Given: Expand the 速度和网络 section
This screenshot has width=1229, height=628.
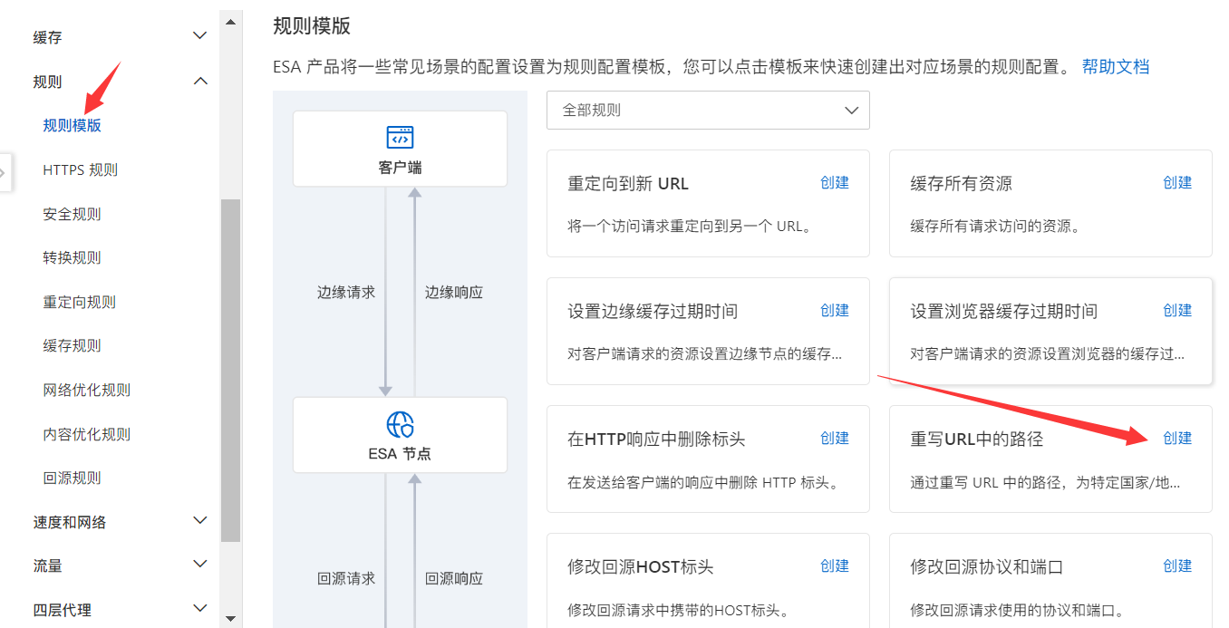Looking at the screenshot, I should point(200,521).
